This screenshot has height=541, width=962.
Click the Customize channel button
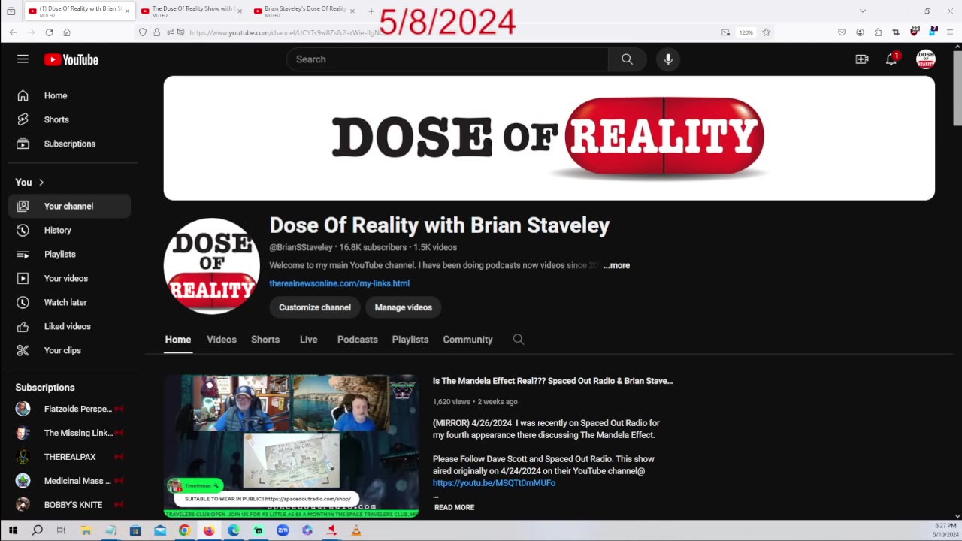click(315, 307)
